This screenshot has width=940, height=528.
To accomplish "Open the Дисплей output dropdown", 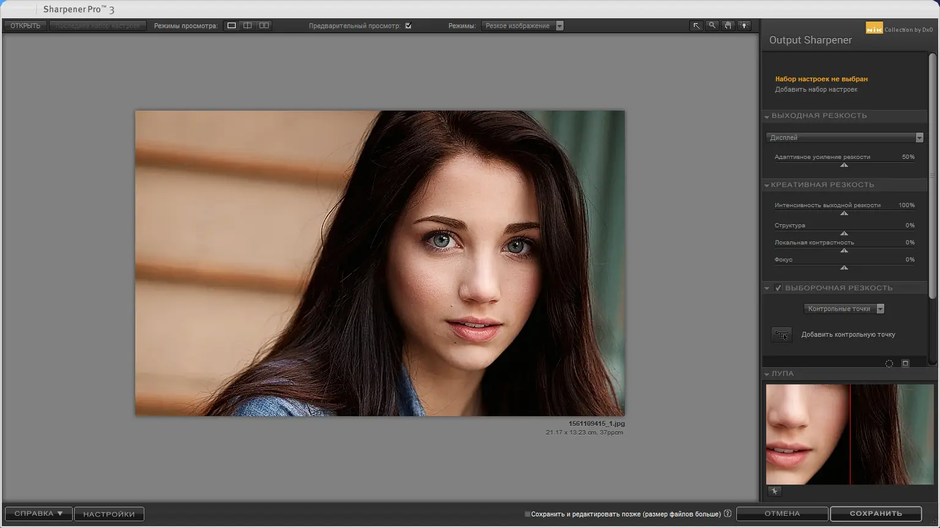I will click(845, 137).
